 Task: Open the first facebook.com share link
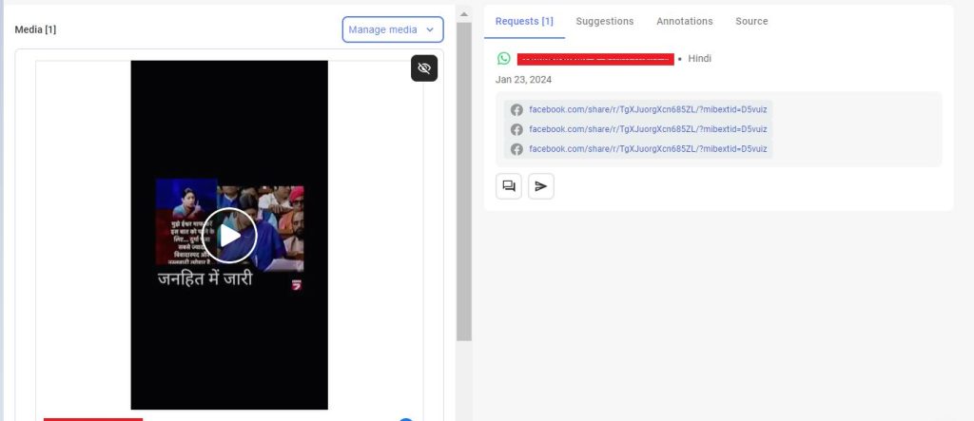tap(648, 110)
